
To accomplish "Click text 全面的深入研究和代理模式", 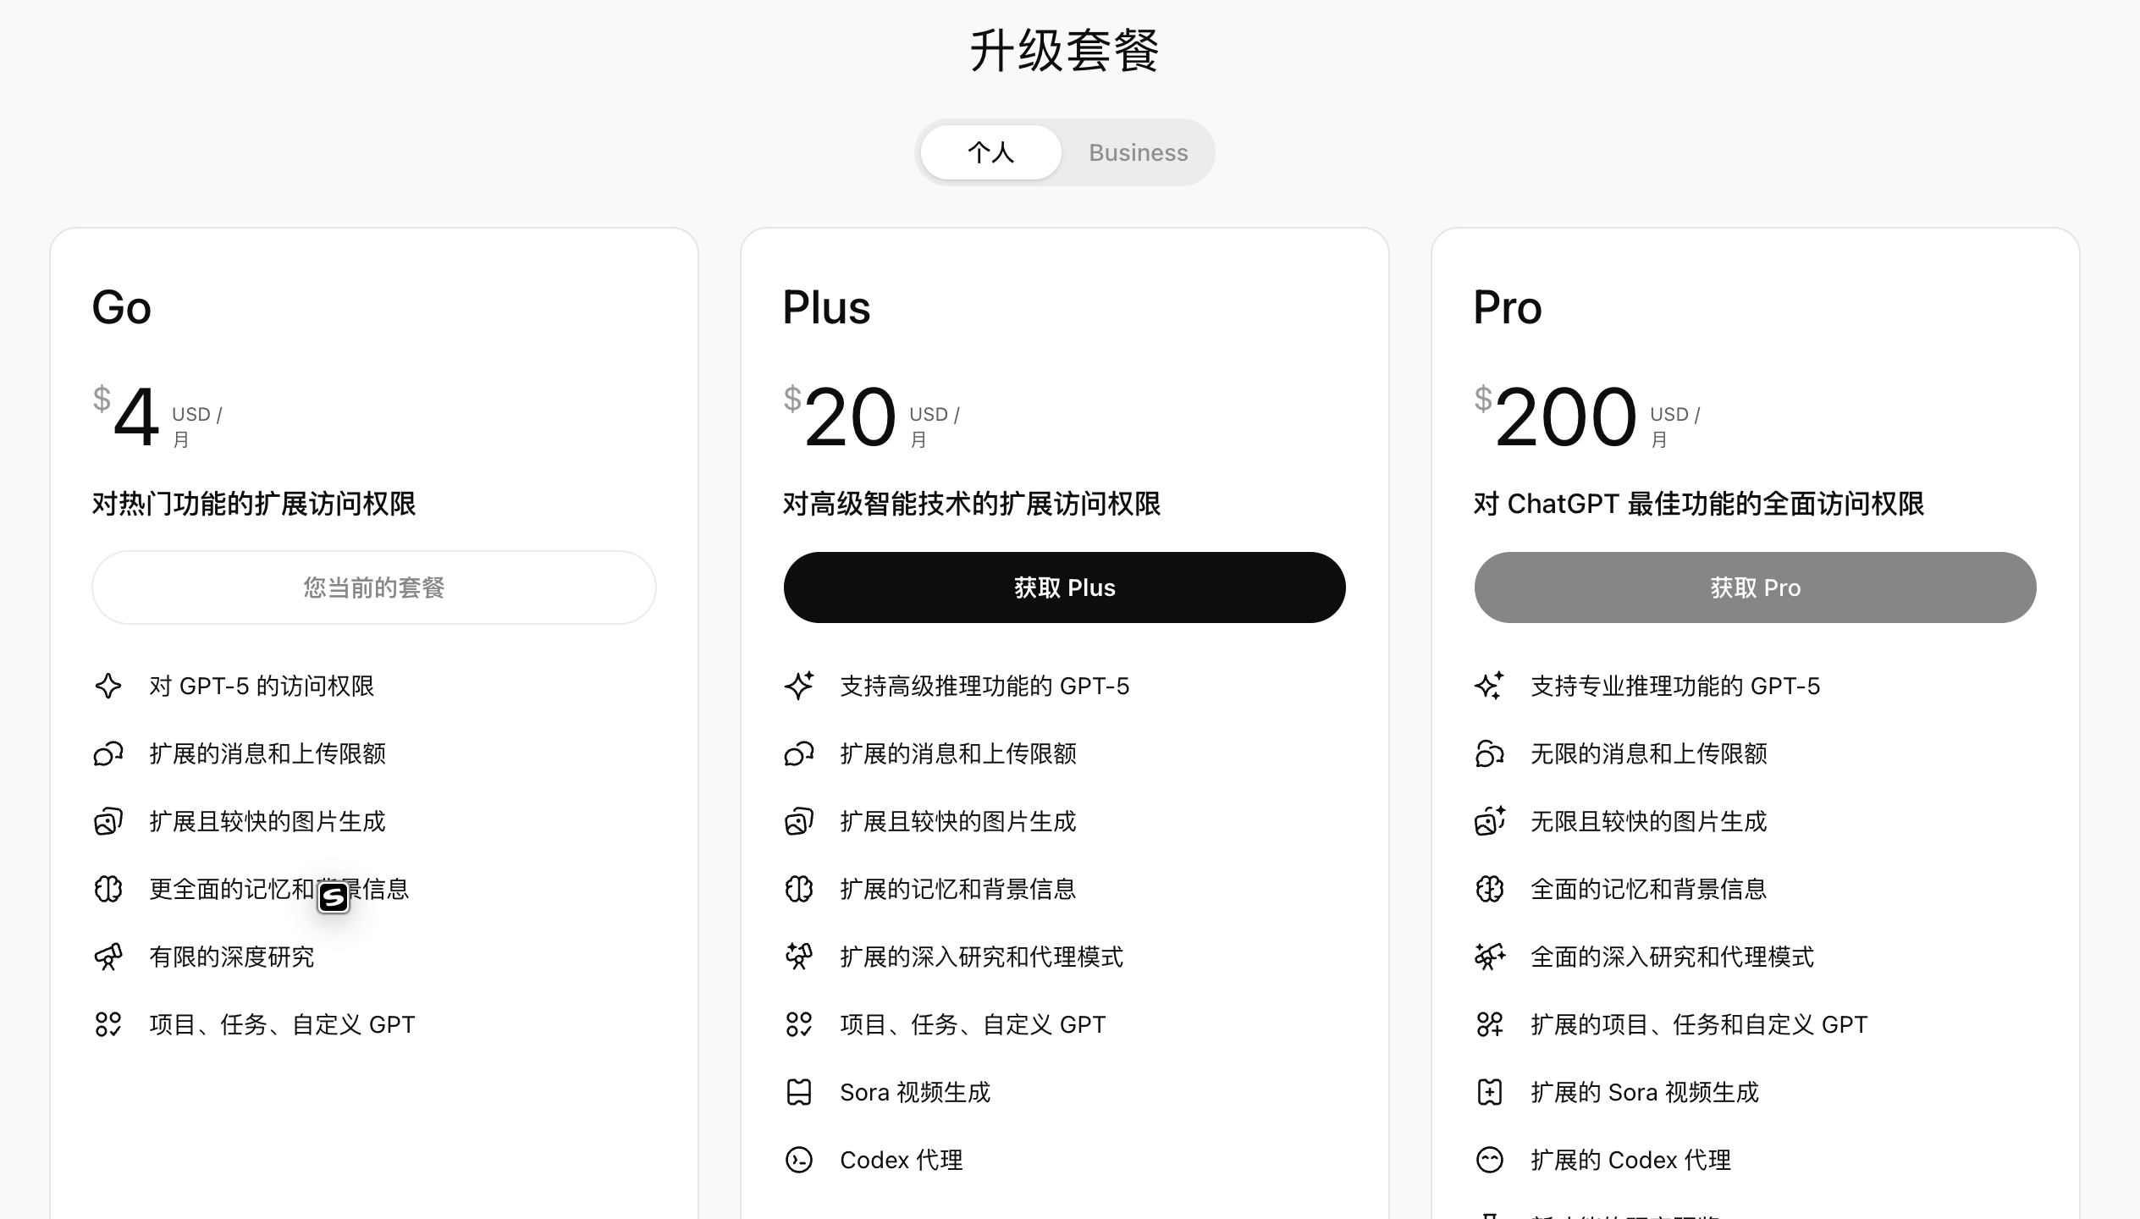I will (1673, 957).
